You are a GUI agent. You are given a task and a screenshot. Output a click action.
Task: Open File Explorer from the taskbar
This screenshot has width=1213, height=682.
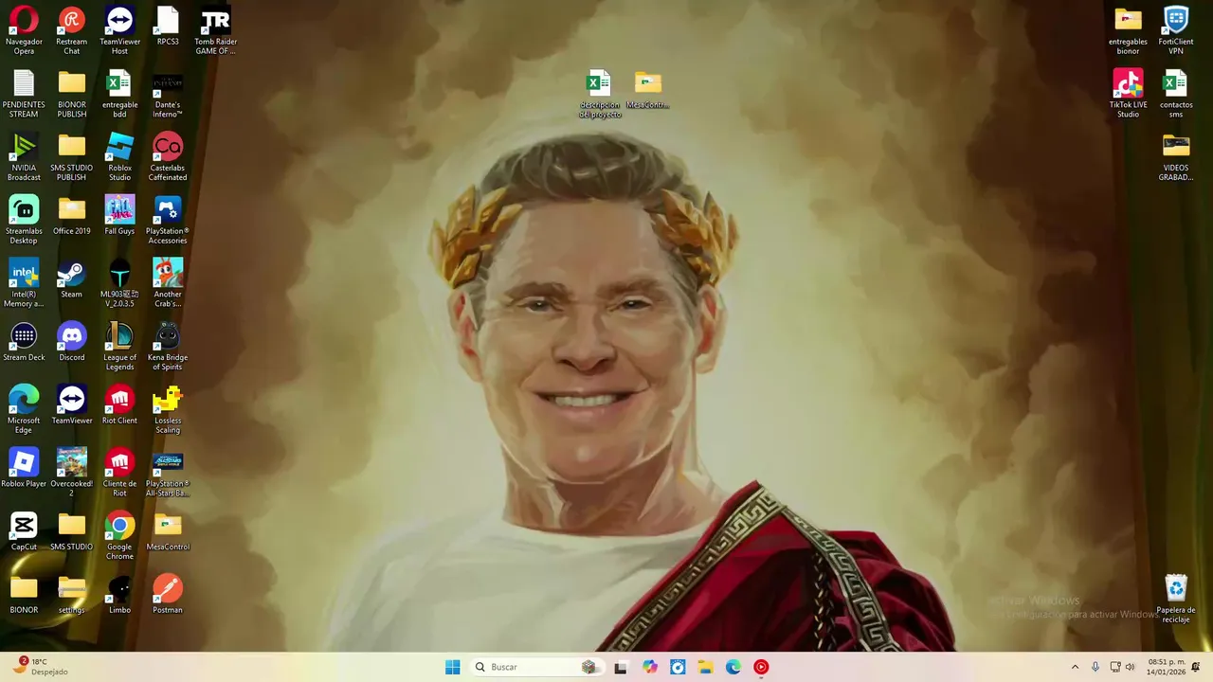pyautogui.click(x=705, y=667)
